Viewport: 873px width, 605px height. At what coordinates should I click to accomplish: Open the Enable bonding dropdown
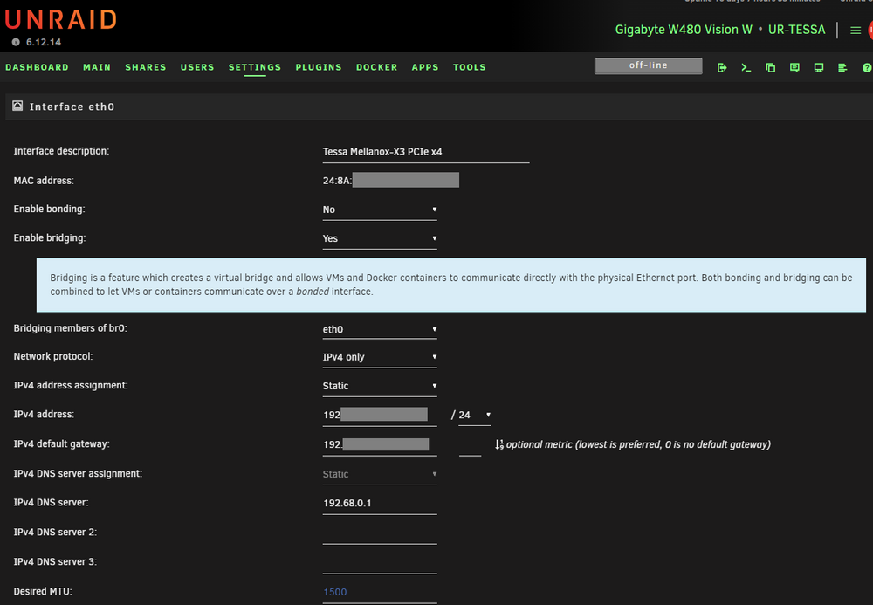(x=380, y=210)
